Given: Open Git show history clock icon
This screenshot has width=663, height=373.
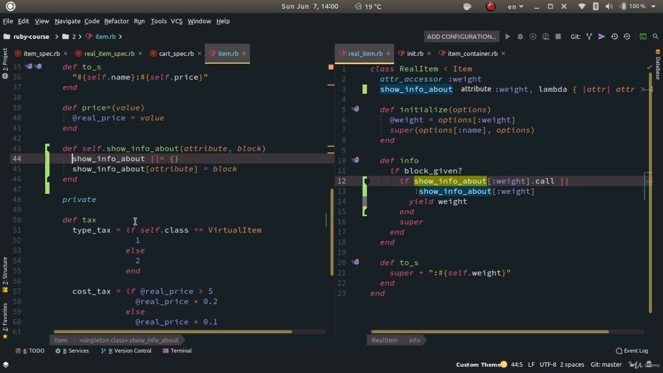Looking at the screenshot, I should pos(614,37).
